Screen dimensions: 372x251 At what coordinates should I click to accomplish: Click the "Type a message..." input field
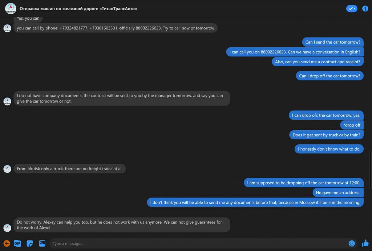(x=196, y=243)
